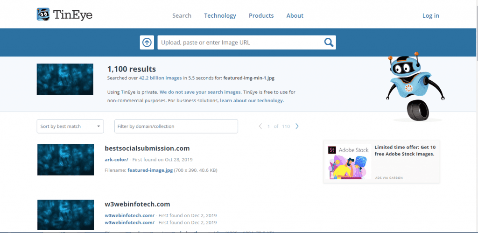Screen dimensions: 478x233
Task: Click the bestsocialsubmission.com result thumbnail
Action: [x=65, y=160]
